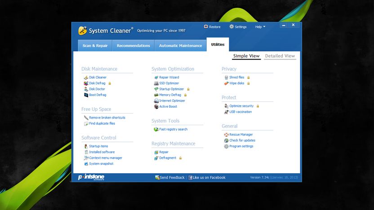374x210 pixels.
Task: Click the registry Repair icon
Action: tap(156, 152)
